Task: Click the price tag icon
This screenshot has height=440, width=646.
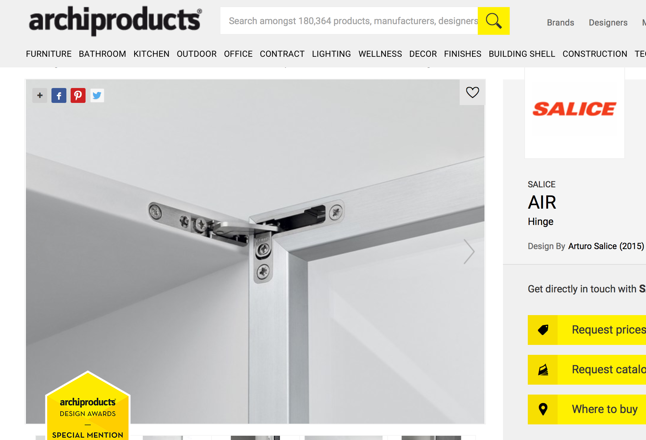Action: pyautogui.click(x=543, y=330)
